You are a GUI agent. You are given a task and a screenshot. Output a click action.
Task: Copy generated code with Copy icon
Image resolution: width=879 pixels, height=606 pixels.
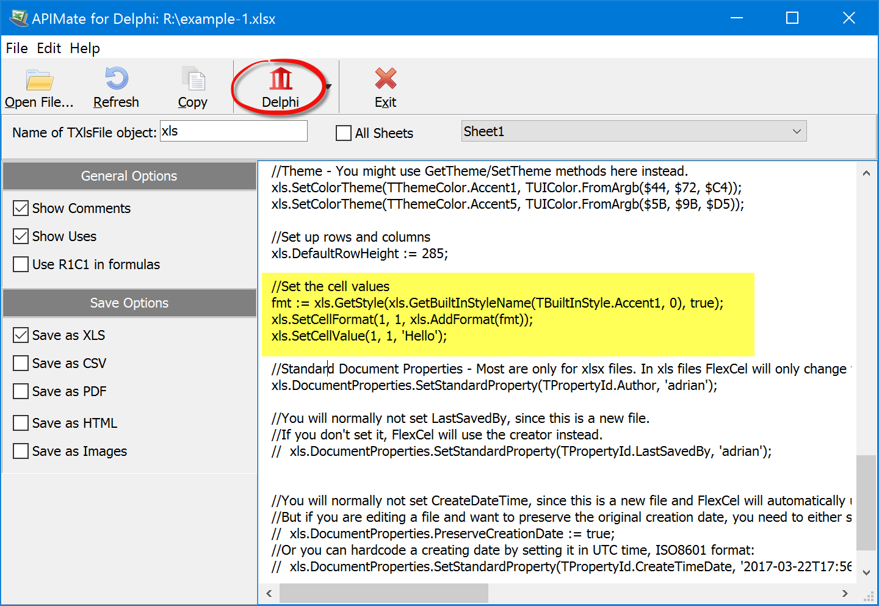pyautogui.click(x=193, y=79)
